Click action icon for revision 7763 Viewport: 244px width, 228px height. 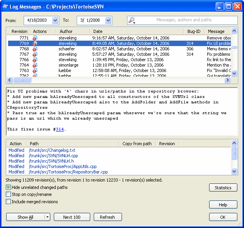[35, 71]
